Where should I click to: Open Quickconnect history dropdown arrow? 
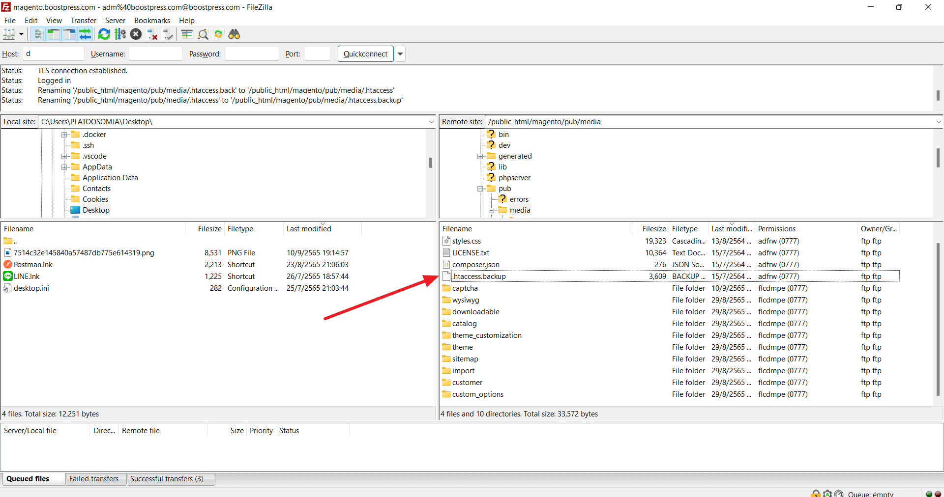400,54
